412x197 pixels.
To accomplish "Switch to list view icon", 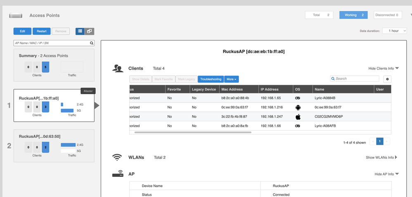I will [80, 31].
